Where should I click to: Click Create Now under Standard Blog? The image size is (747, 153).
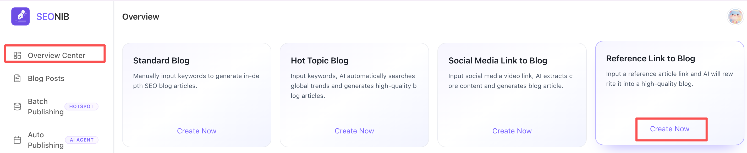tap(197, 131)
